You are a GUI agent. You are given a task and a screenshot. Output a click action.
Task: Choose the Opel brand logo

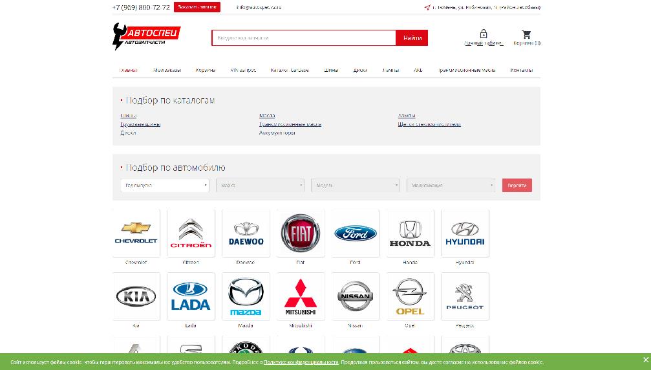pos(411,296)
